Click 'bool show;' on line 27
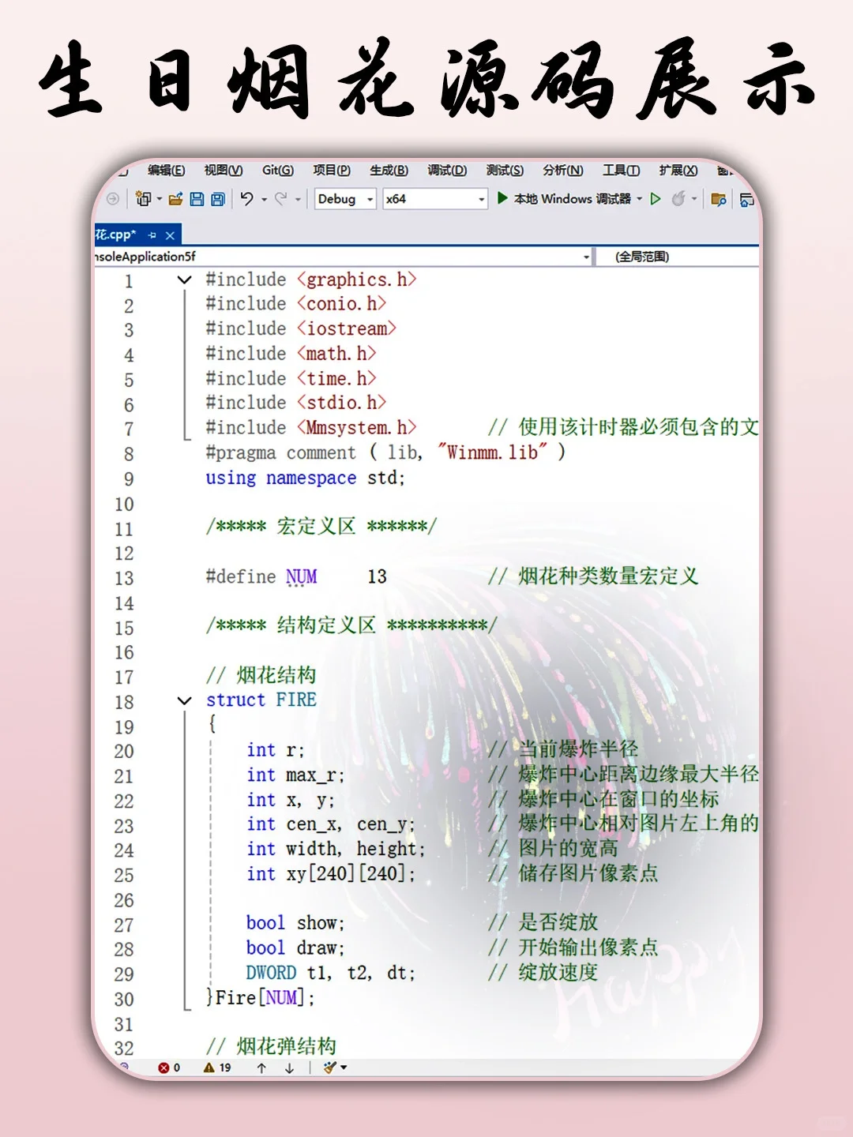This screenshot has width=853, height=1137. [x=295, y=923]
